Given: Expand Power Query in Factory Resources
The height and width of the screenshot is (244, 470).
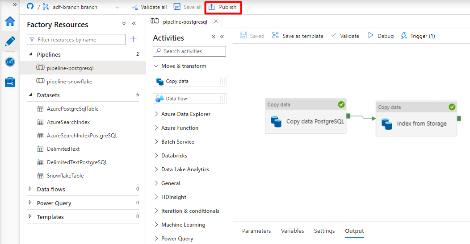Looking at the screenshot, I should click(x=30, y=203).
